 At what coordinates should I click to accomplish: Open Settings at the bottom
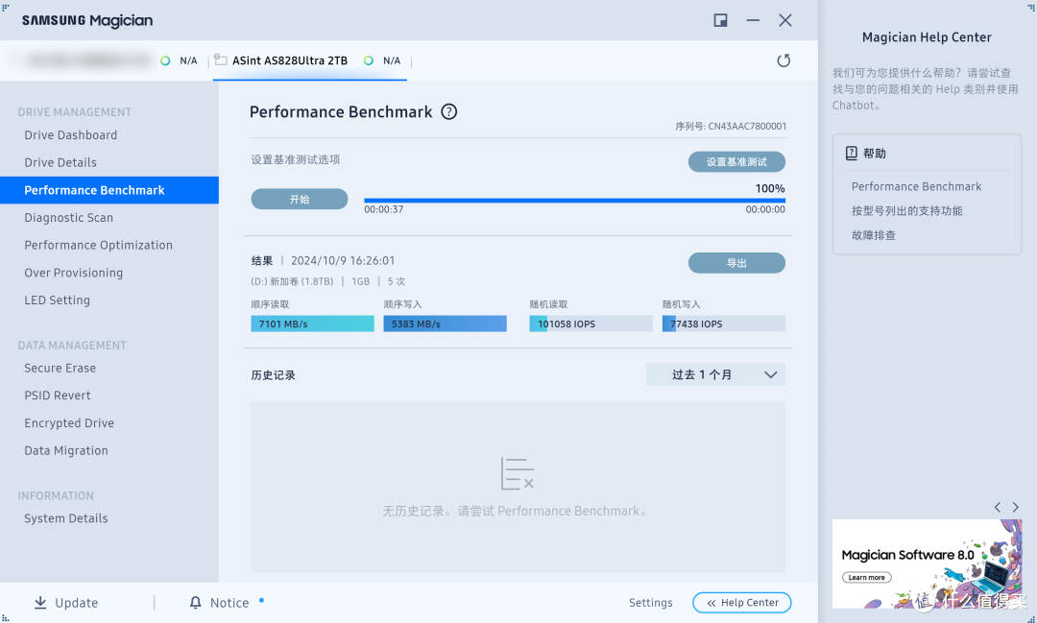coord(650,603)
